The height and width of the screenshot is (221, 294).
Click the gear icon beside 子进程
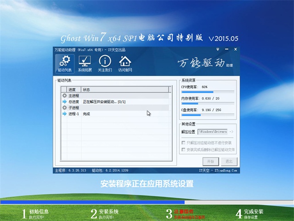[x=64, y=107]
